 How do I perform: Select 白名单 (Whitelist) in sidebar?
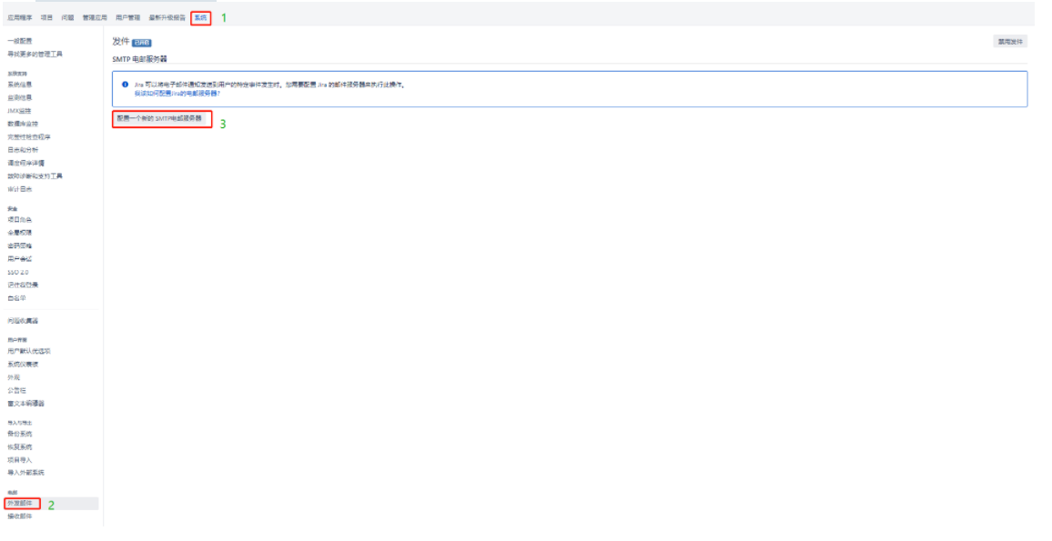[16, 298]
